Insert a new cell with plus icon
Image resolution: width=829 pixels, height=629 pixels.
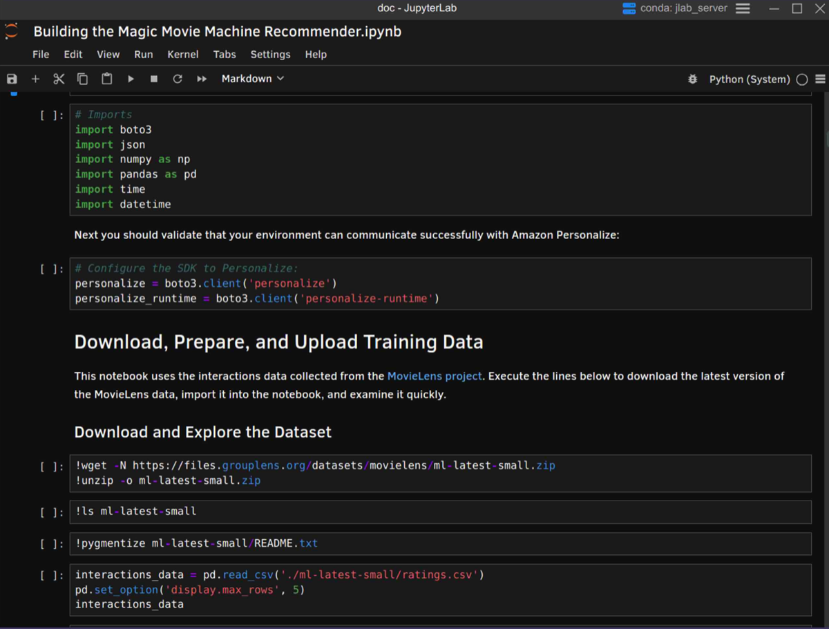point(35,79)
